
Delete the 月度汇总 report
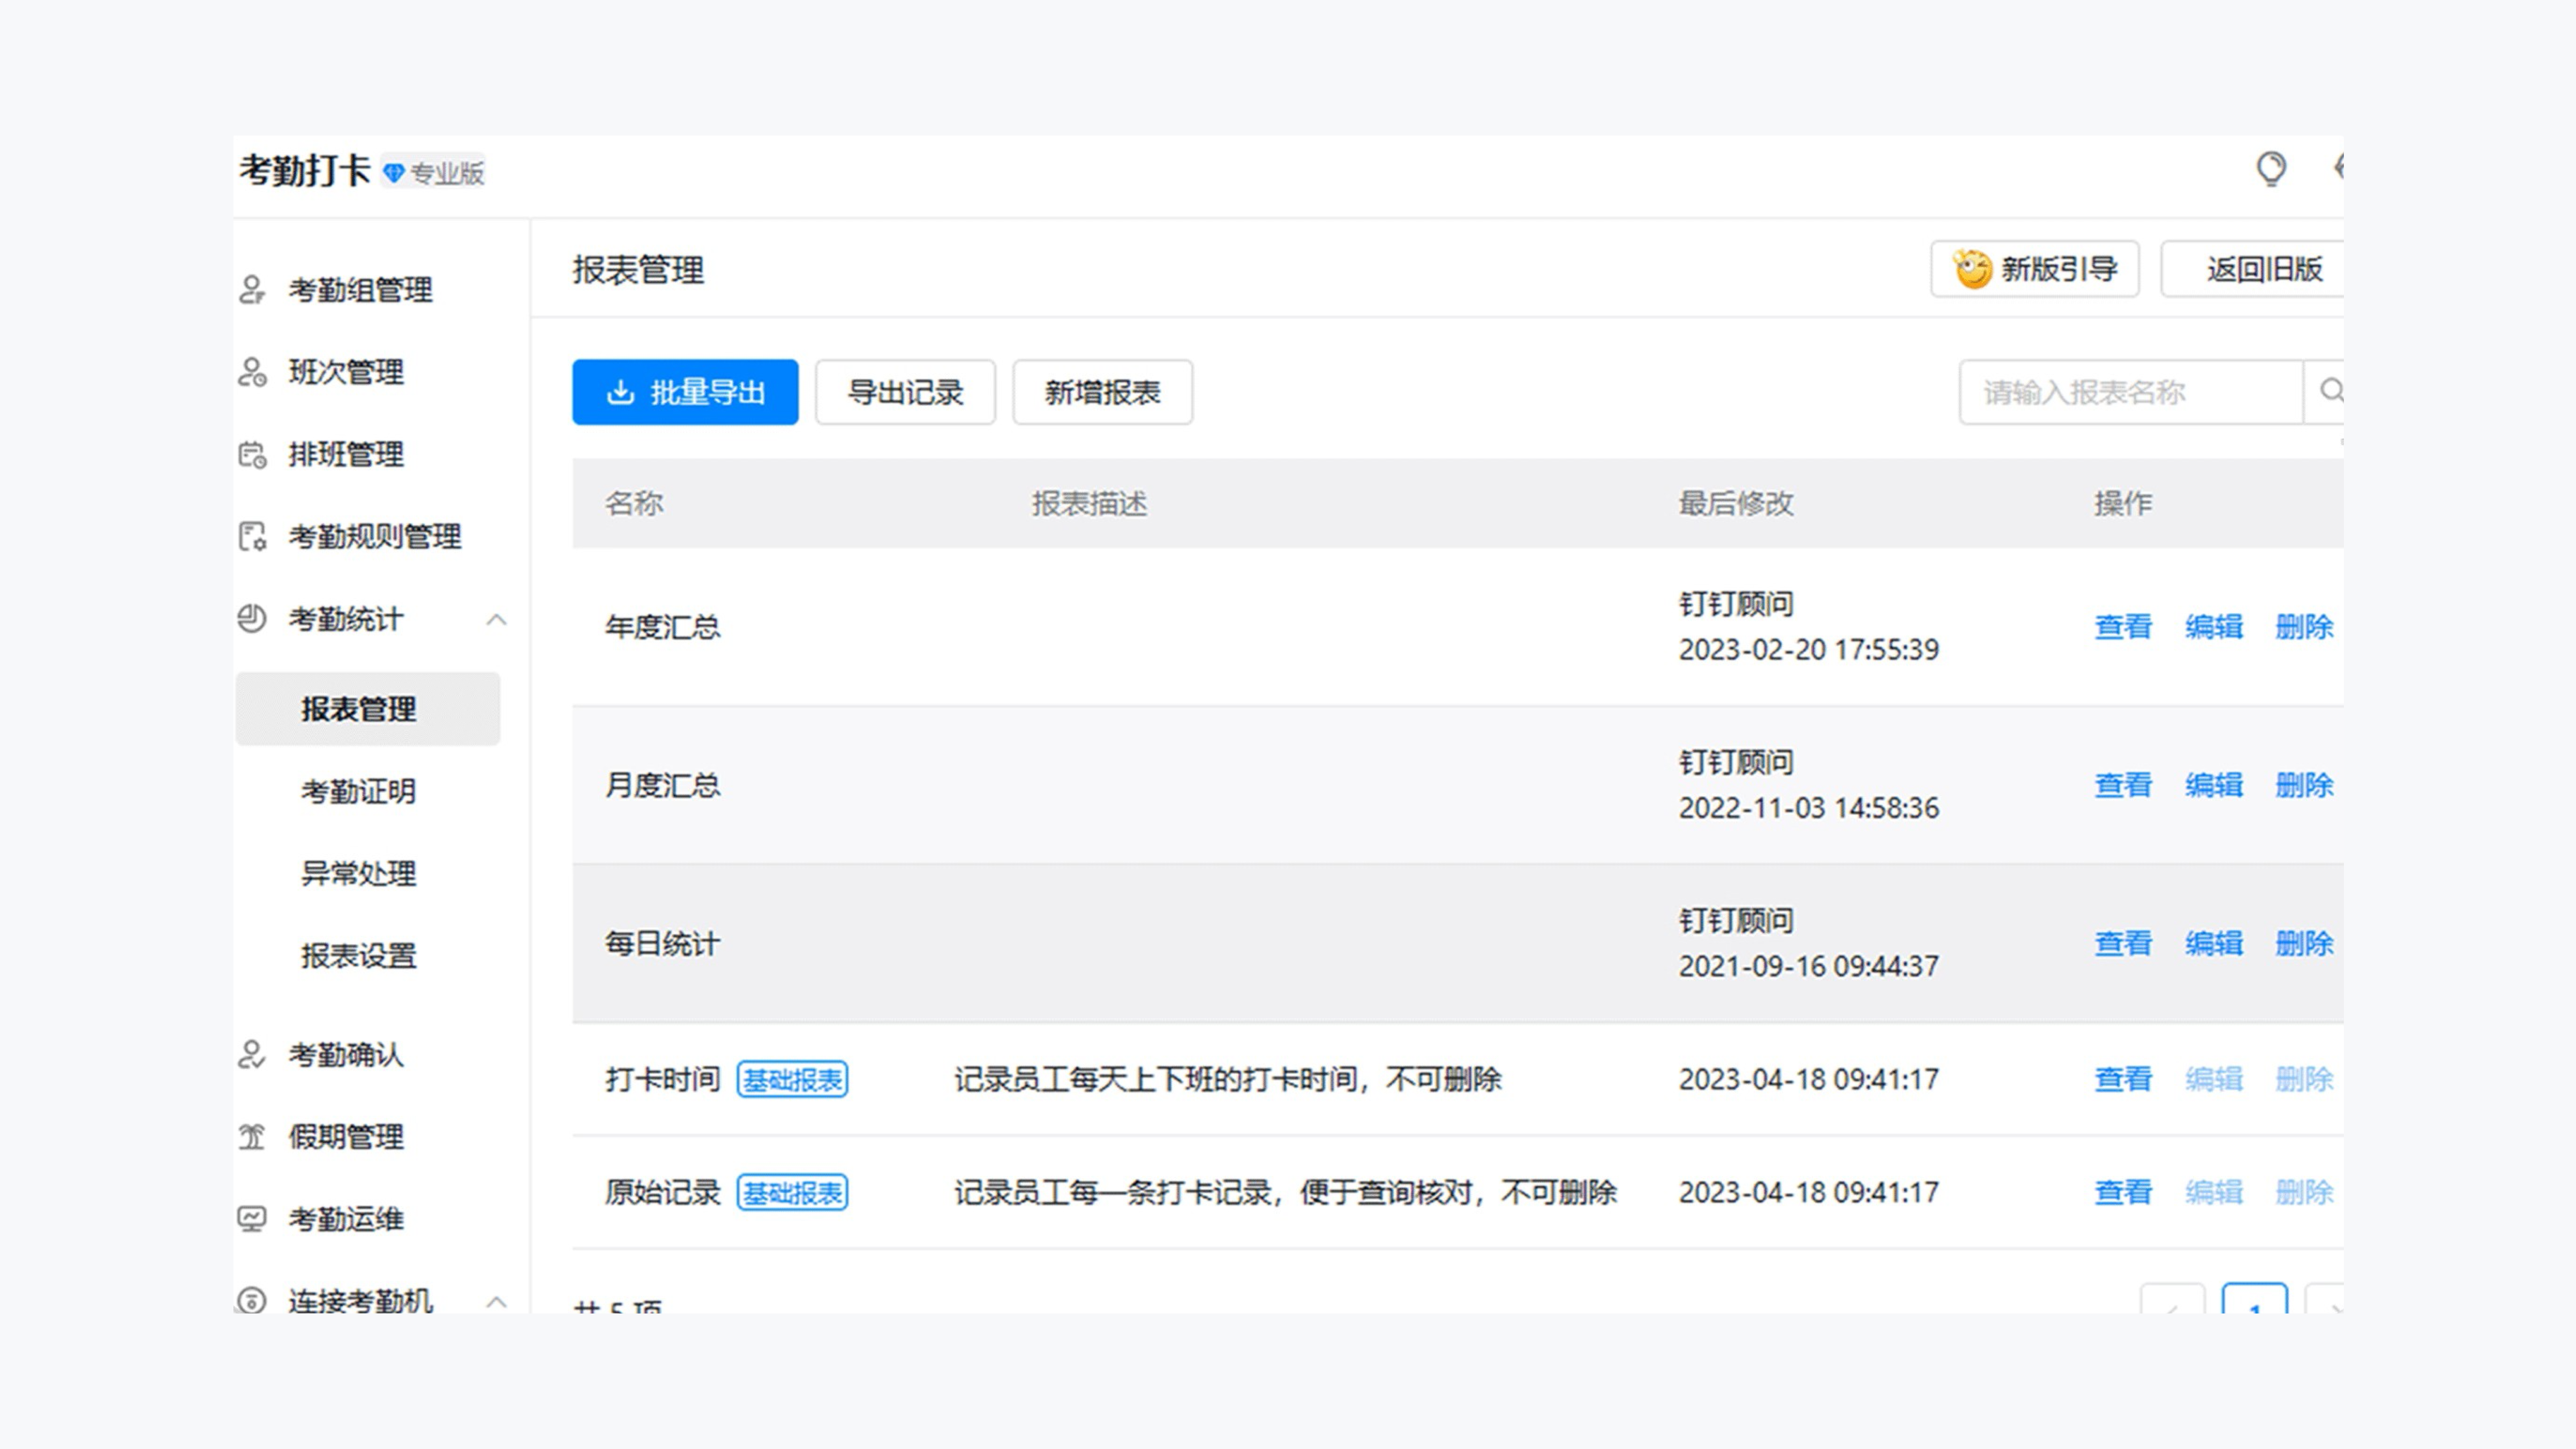point(2303,785)
